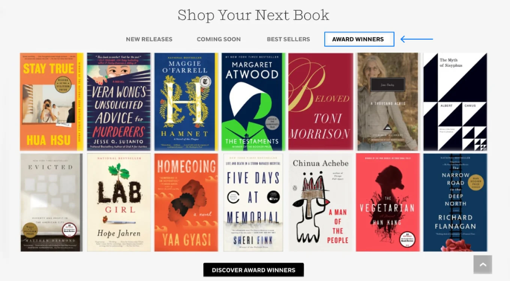Select the Hamnet book cover
The image size is (510, 281).
point(186,102)
